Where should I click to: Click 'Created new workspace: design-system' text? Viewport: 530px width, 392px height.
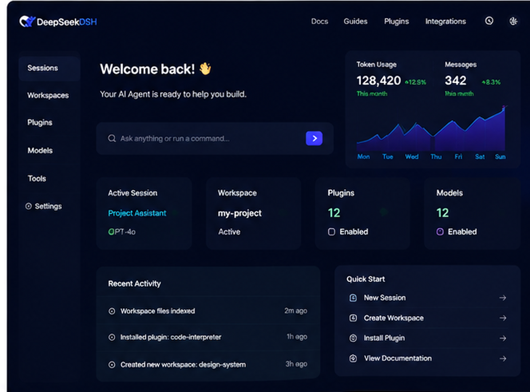(183, 365)
